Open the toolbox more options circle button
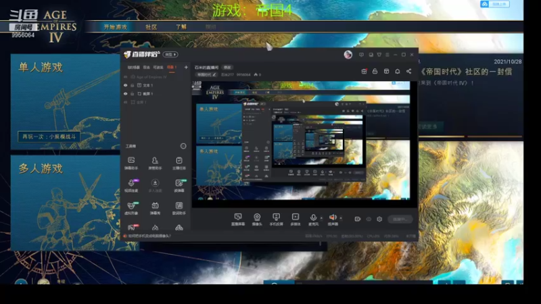 pyautogui.click(x=183, y=146)
